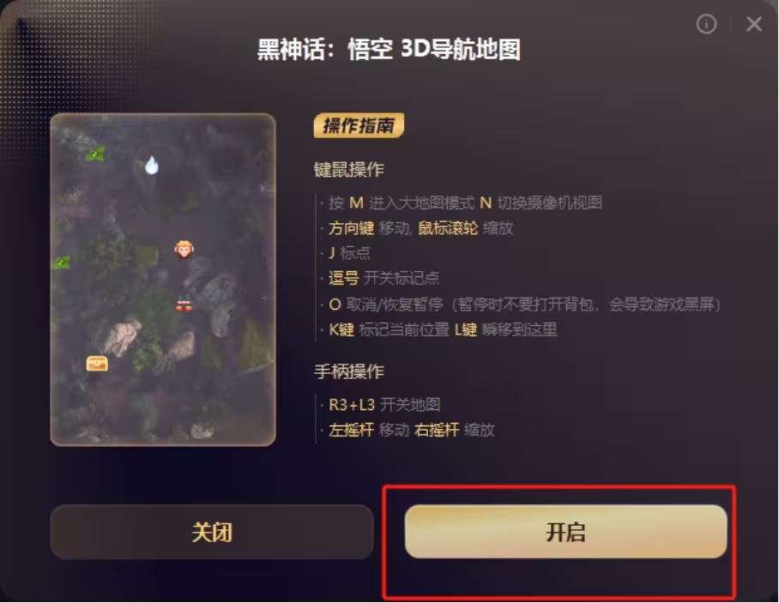Click the 黑神话：悟空 3D导航地图 title
The height and width of the screenshot is (603, 779).
tap(389, 50)
